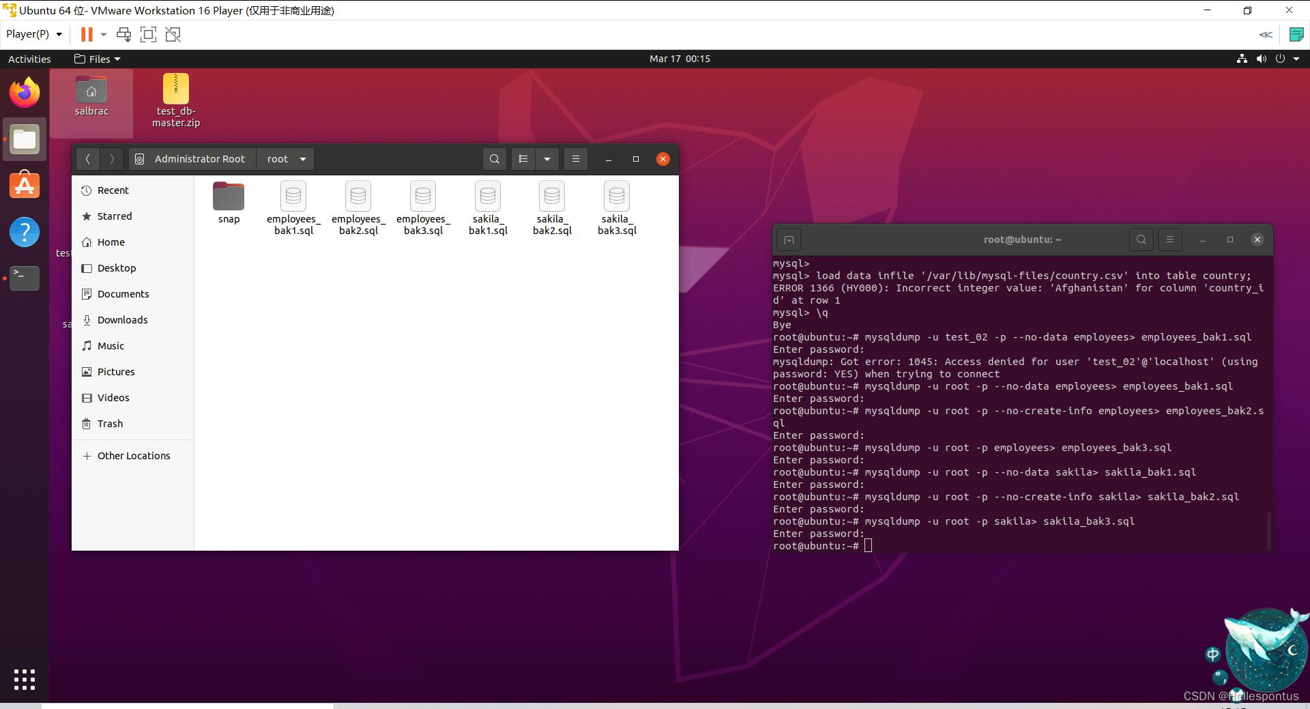The image size is (1310, 709).
Task: Open the hamburger menu in the file manager
Action: pos(575,158)
